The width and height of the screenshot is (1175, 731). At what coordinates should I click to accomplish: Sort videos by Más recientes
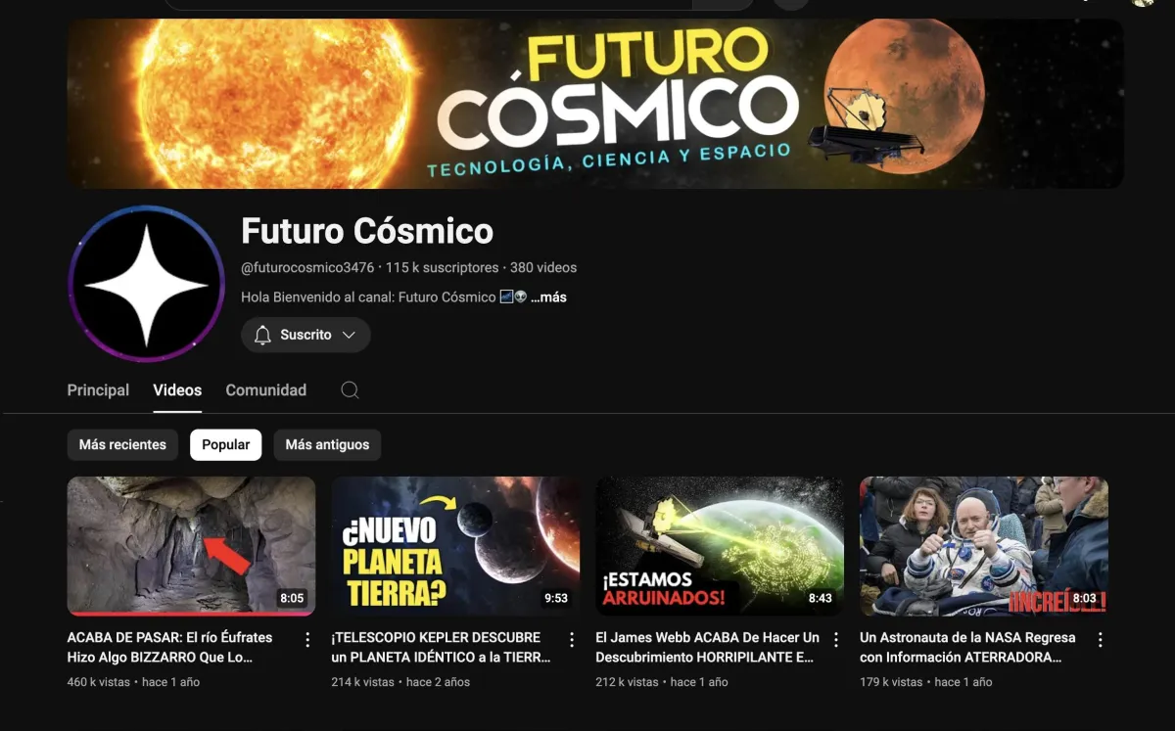[x=122, y=444]
